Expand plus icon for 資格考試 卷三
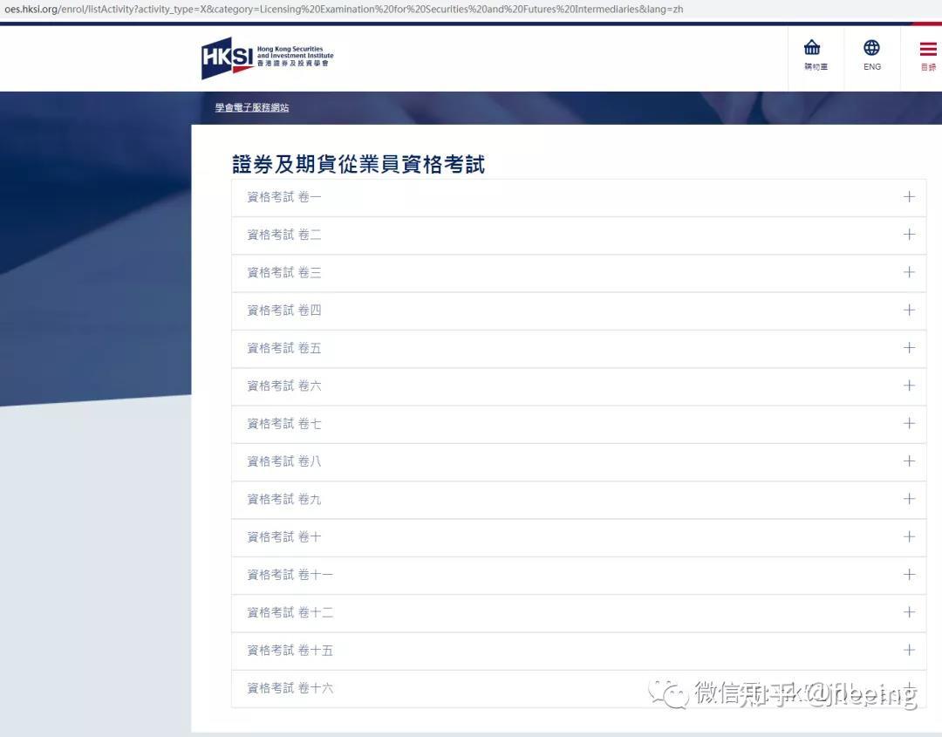Screen dimensions: 942x737 pyautogui.click(x=909, y=272)
